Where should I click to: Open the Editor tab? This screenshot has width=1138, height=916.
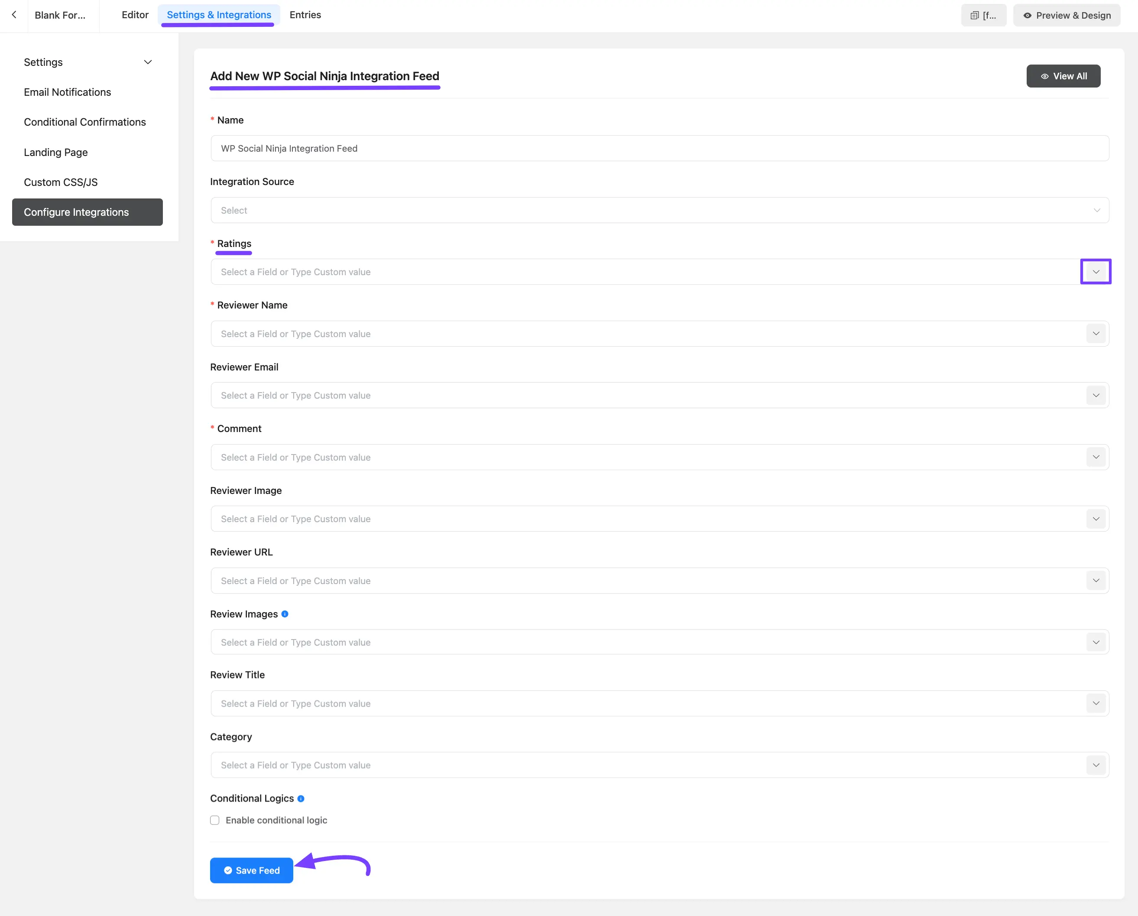(x=135, y=15)
